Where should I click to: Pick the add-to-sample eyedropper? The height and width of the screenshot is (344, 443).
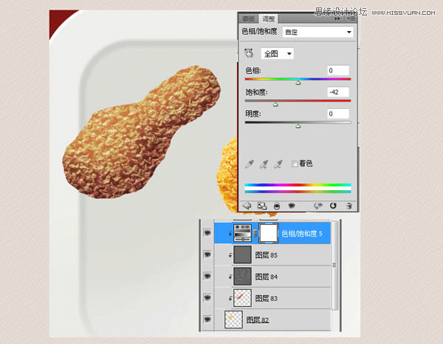pos(264,164)
